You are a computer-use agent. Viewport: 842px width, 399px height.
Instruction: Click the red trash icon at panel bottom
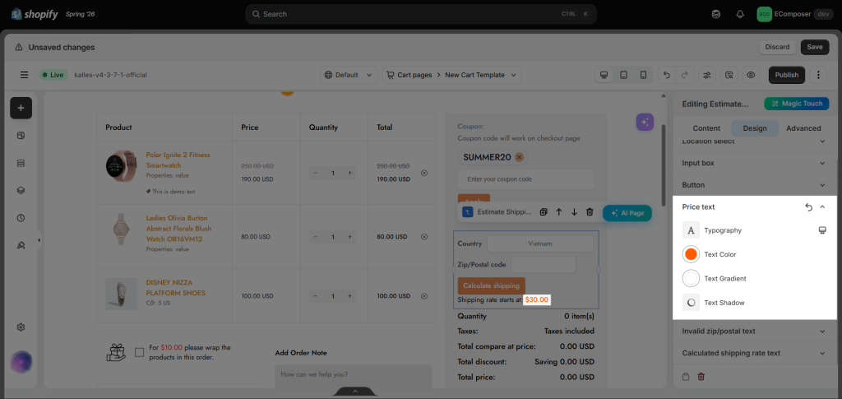pyautogui.click(x=701, y=377)
